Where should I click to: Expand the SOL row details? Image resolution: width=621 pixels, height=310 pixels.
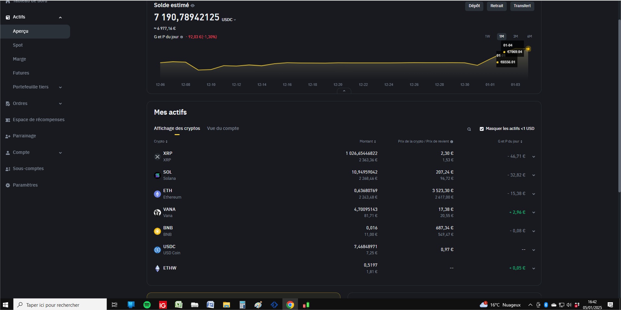[x=534, y=175]
